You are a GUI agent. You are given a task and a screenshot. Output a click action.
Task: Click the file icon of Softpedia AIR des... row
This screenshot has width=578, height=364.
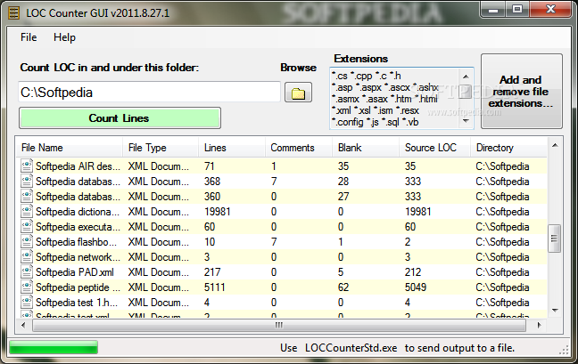(x=27, y=166)
